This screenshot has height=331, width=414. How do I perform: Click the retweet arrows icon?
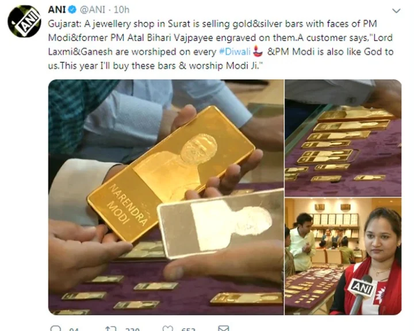coord(110,329)
